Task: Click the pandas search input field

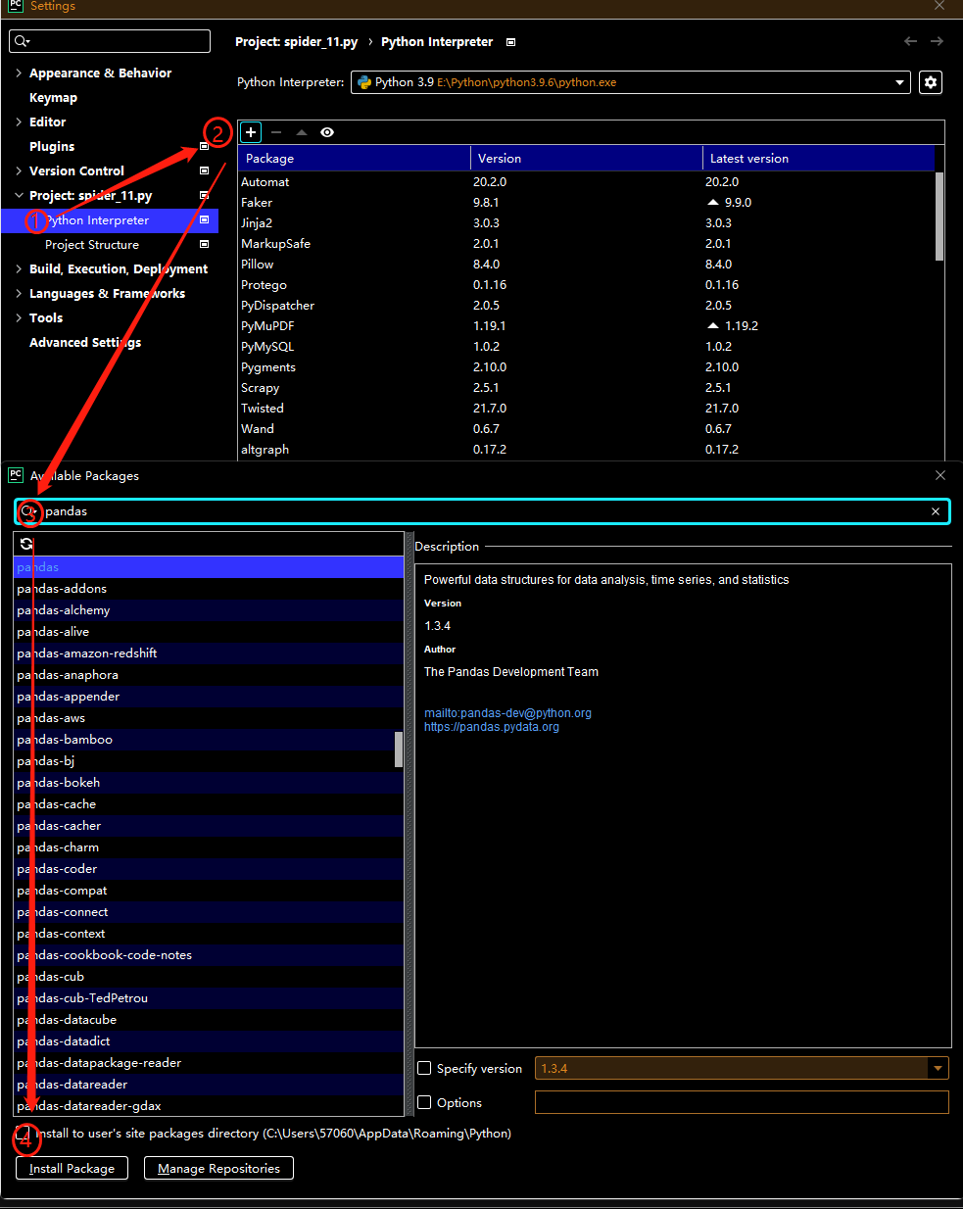Action: click(x=484, y=511)
